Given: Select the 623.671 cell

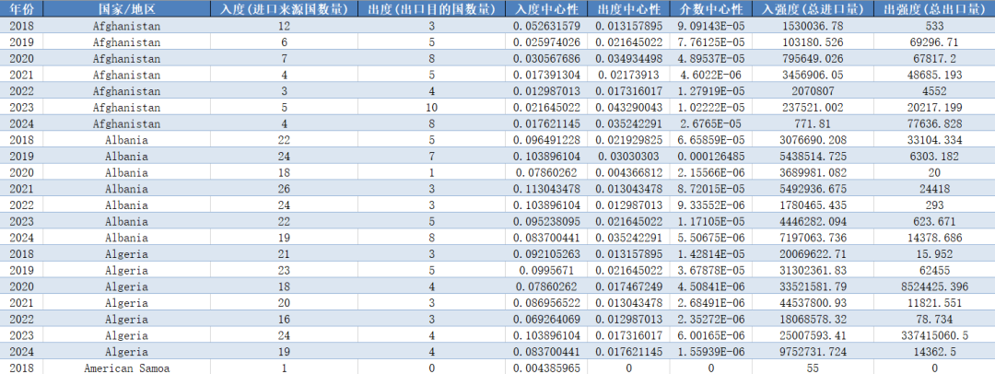Looking at the screenshot, I should click(934, 222).
